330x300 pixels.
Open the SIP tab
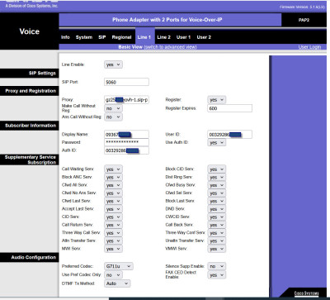click(x=102, y=37)
